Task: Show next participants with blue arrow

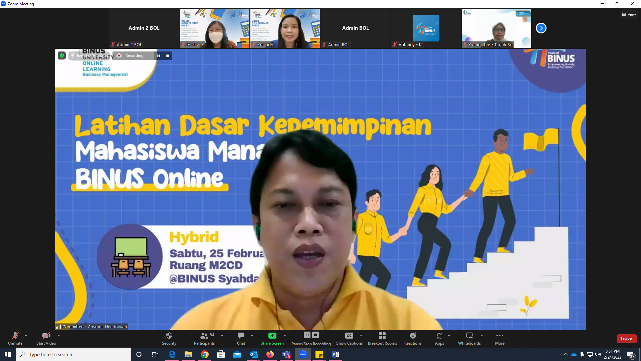Action: click(x=541, y=28)
